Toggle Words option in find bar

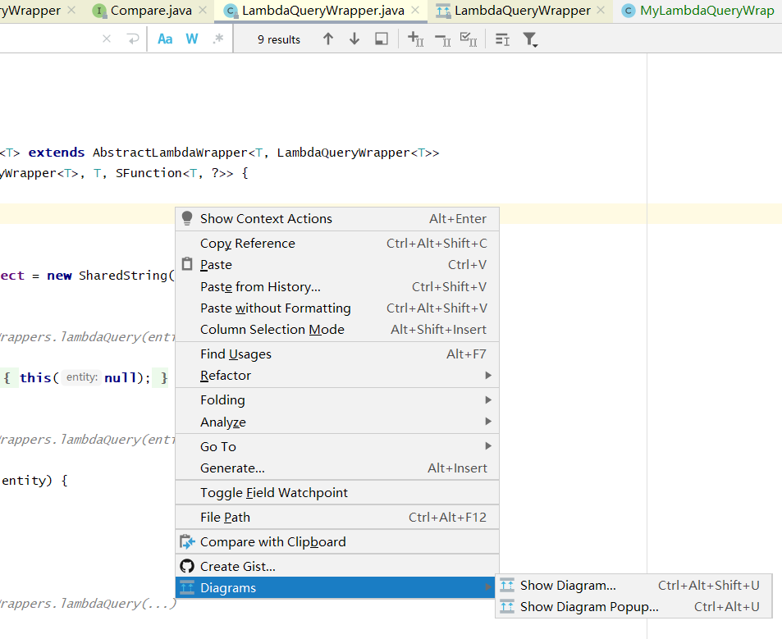(192, 39)
